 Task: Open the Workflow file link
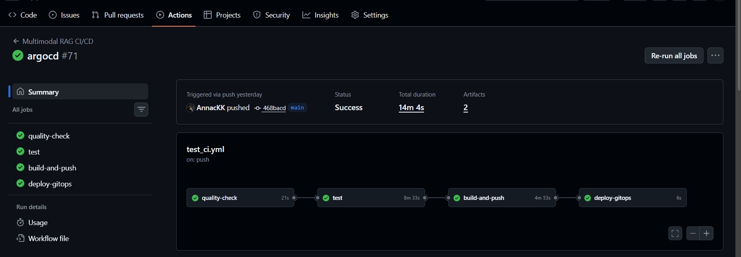48,238
